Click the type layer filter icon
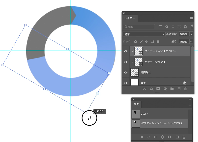198x142 pixels. pyautogui.click(x=173, y=27)
